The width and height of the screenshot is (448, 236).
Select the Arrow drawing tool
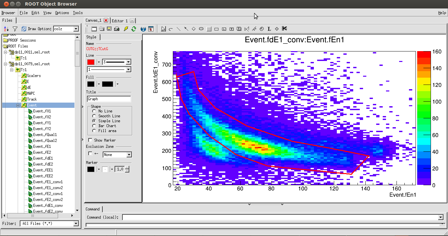click(186, 29)
